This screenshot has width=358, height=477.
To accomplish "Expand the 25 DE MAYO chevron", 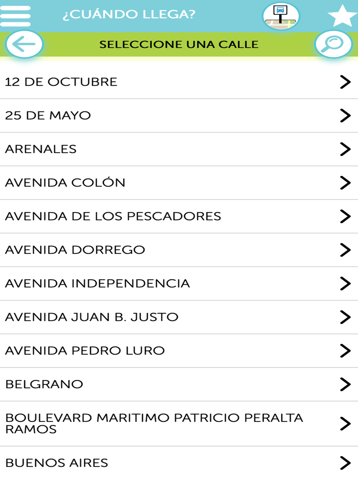I will click(x=345, y=115).
